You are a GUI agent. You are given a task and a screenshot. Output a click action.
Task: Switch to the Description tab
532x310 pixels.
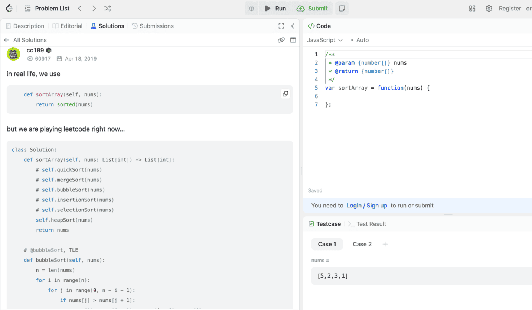click(25, 26)
